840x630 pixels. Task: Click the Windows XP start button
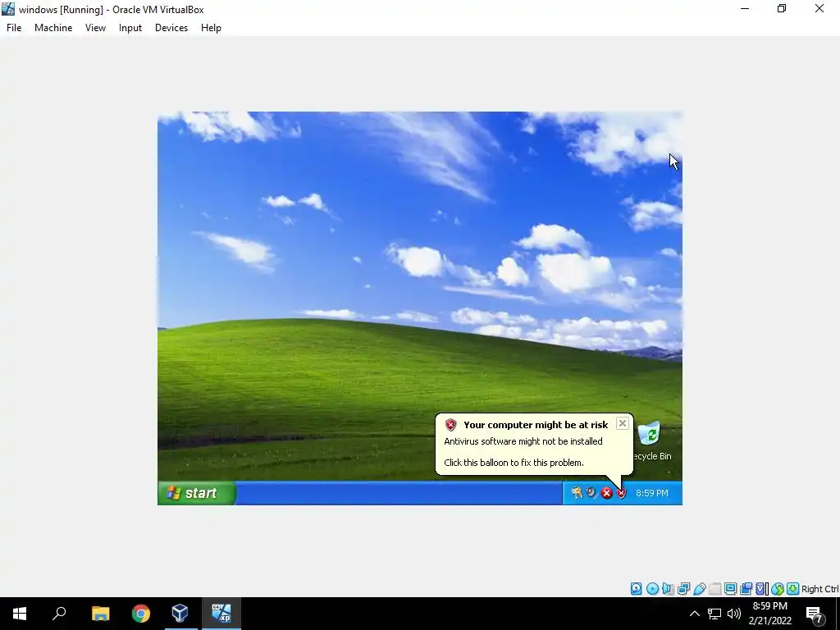click(196, 493)
